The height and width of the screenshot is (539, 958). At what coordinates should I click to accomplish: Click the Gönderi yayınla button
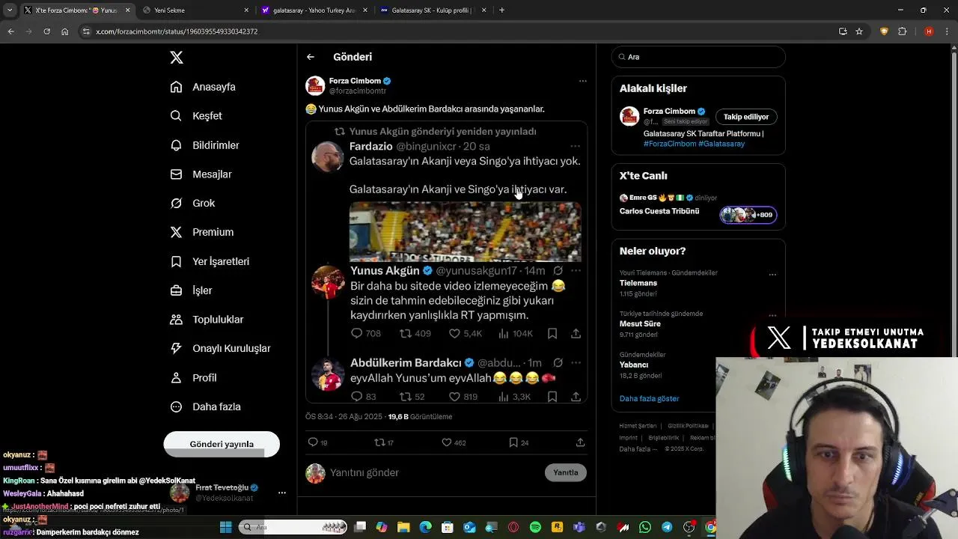(x=222, y=444)
